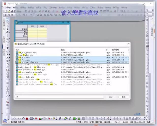Screen dimensions: 157x126
Task: Create a Scatter plot from bottom toolbar
Action: point(18,119)
